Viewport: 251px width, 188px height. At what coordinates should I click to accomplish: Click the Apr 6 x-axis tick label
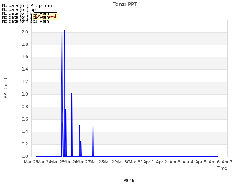[x=214, y=162]
